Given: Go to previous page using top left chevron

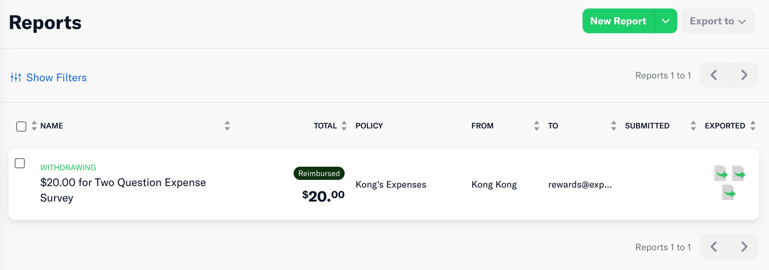Looking at the screenshot, I should coord(714,75).
